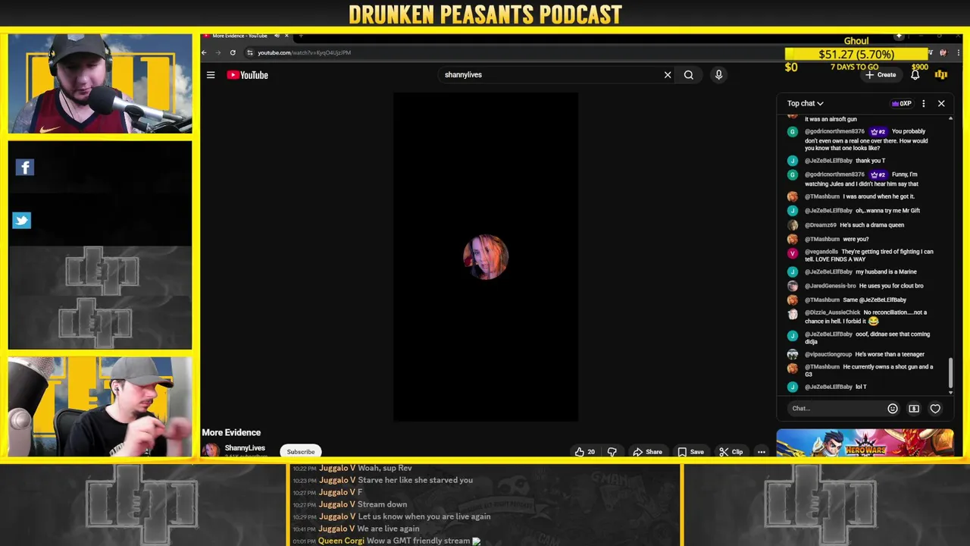Open live chat three-dot options

[923, 103]
